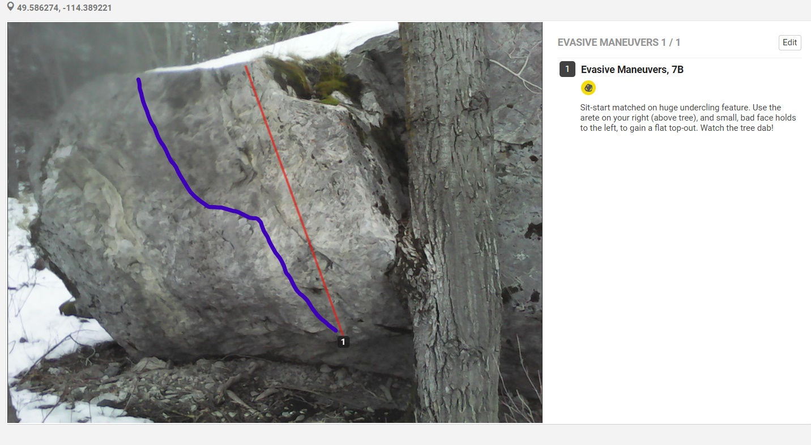Click the route description starting with Sit-start

click(688, 118)
